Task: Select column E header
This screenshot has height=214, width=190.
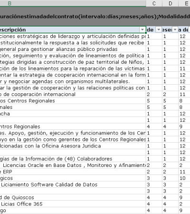Action: point(184,3)
